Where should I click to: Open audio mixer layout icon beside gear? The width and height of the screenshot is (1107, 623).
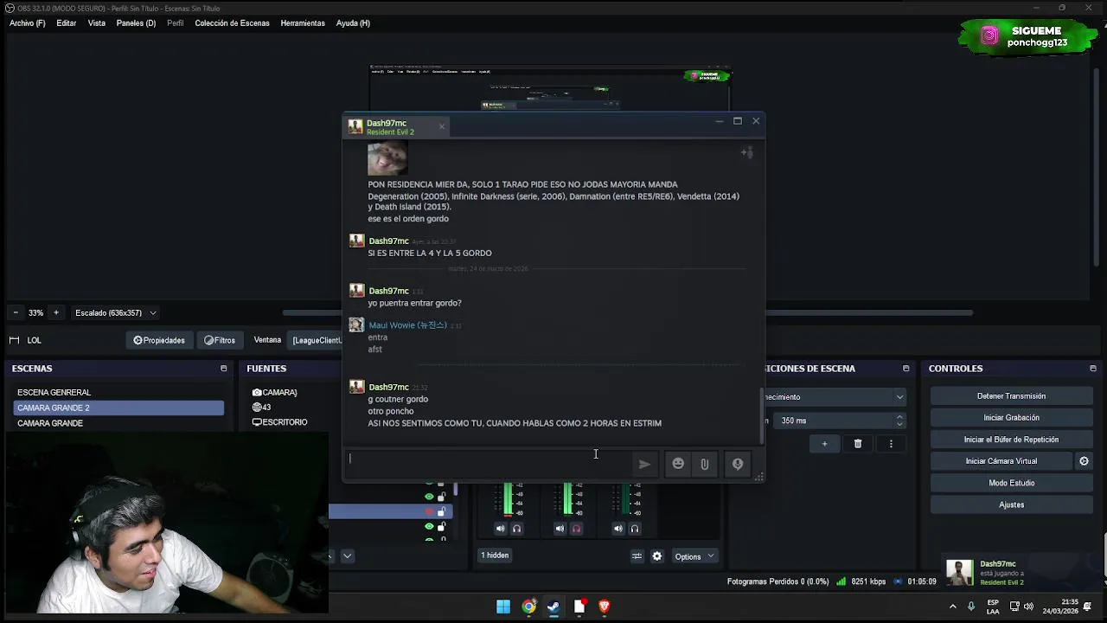click(x=637, y=556)
